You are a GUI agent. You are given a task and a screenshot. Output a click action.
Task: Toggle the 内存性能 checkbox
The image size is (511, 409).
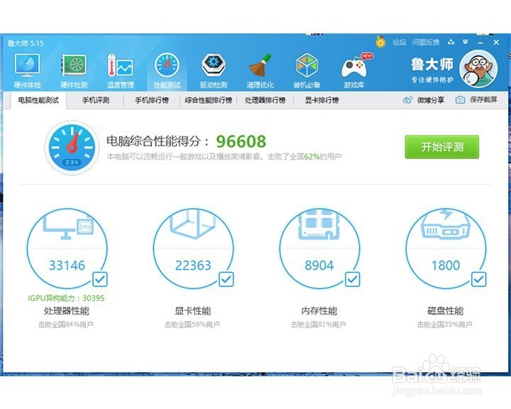[352, 279]
